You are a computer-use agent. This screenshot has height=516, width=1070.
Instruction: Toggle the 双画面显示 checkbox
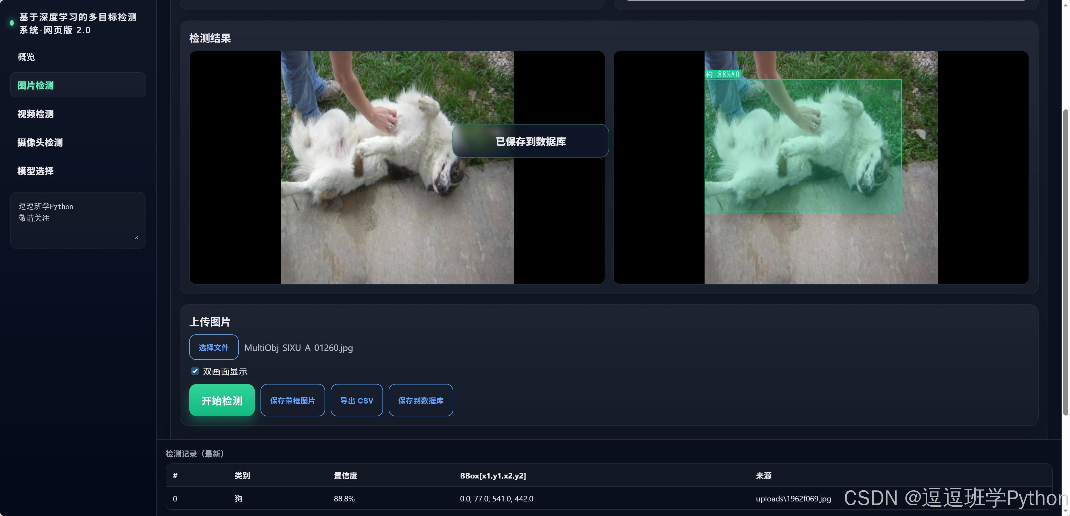click(195, 371)
